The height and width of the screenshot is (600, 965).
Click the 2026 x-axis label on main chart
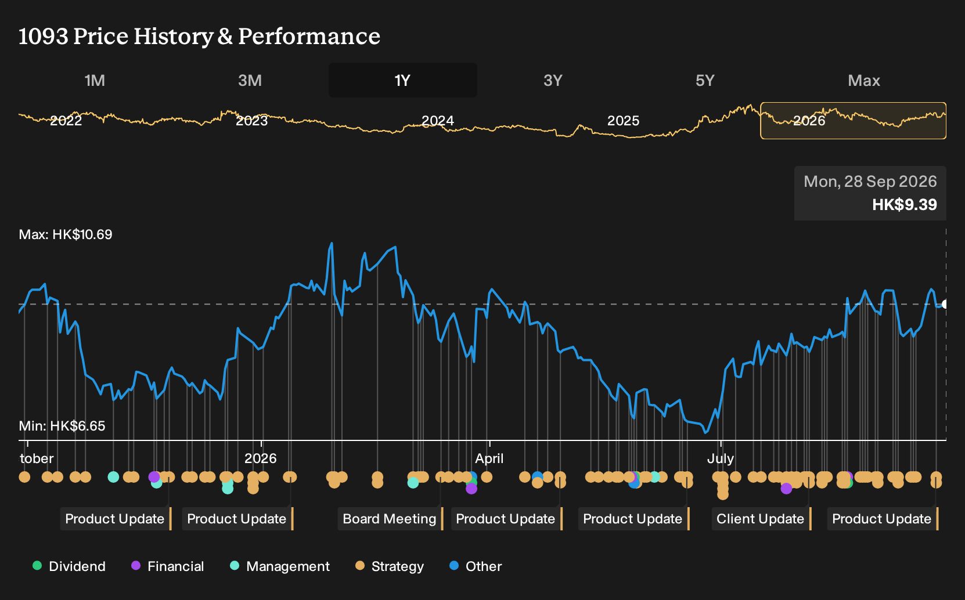pyautogui.click(x=261, y=458)
